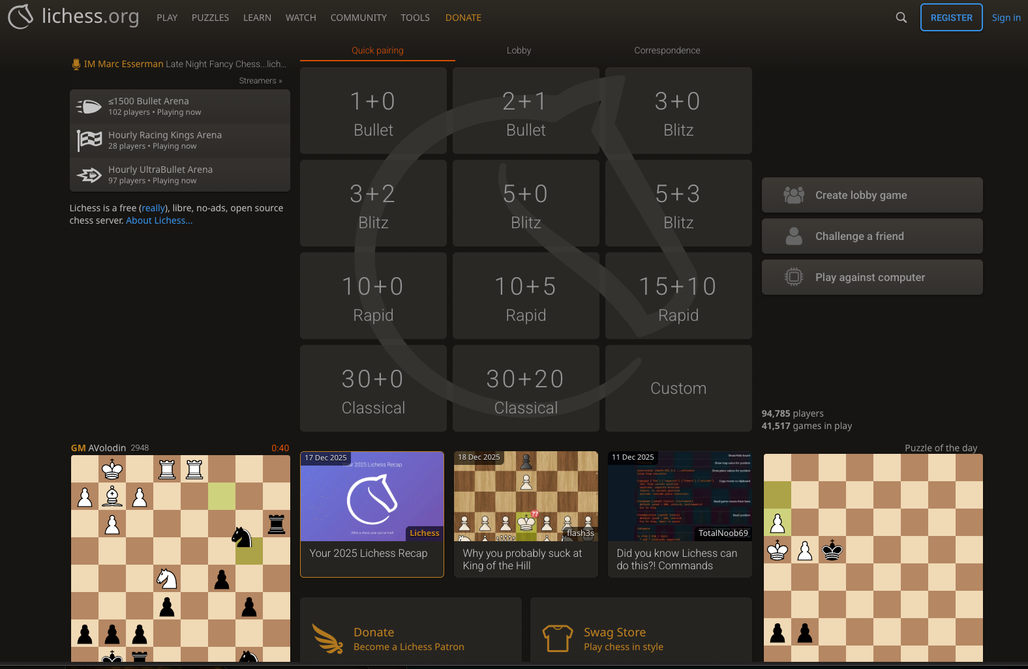Click the bullet icon for ≤1500 Bullet Arena
This screenshot has width=1028, height=669.
coord(89,107)
